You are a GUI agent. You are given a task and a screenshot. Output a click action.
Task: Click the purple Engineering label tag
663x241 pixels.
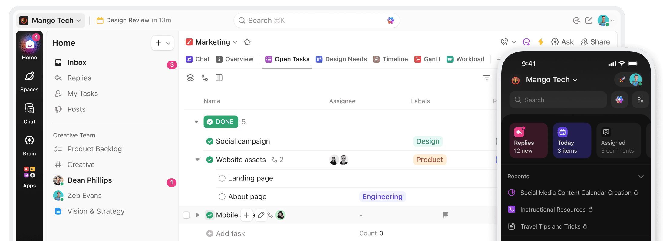382,196
